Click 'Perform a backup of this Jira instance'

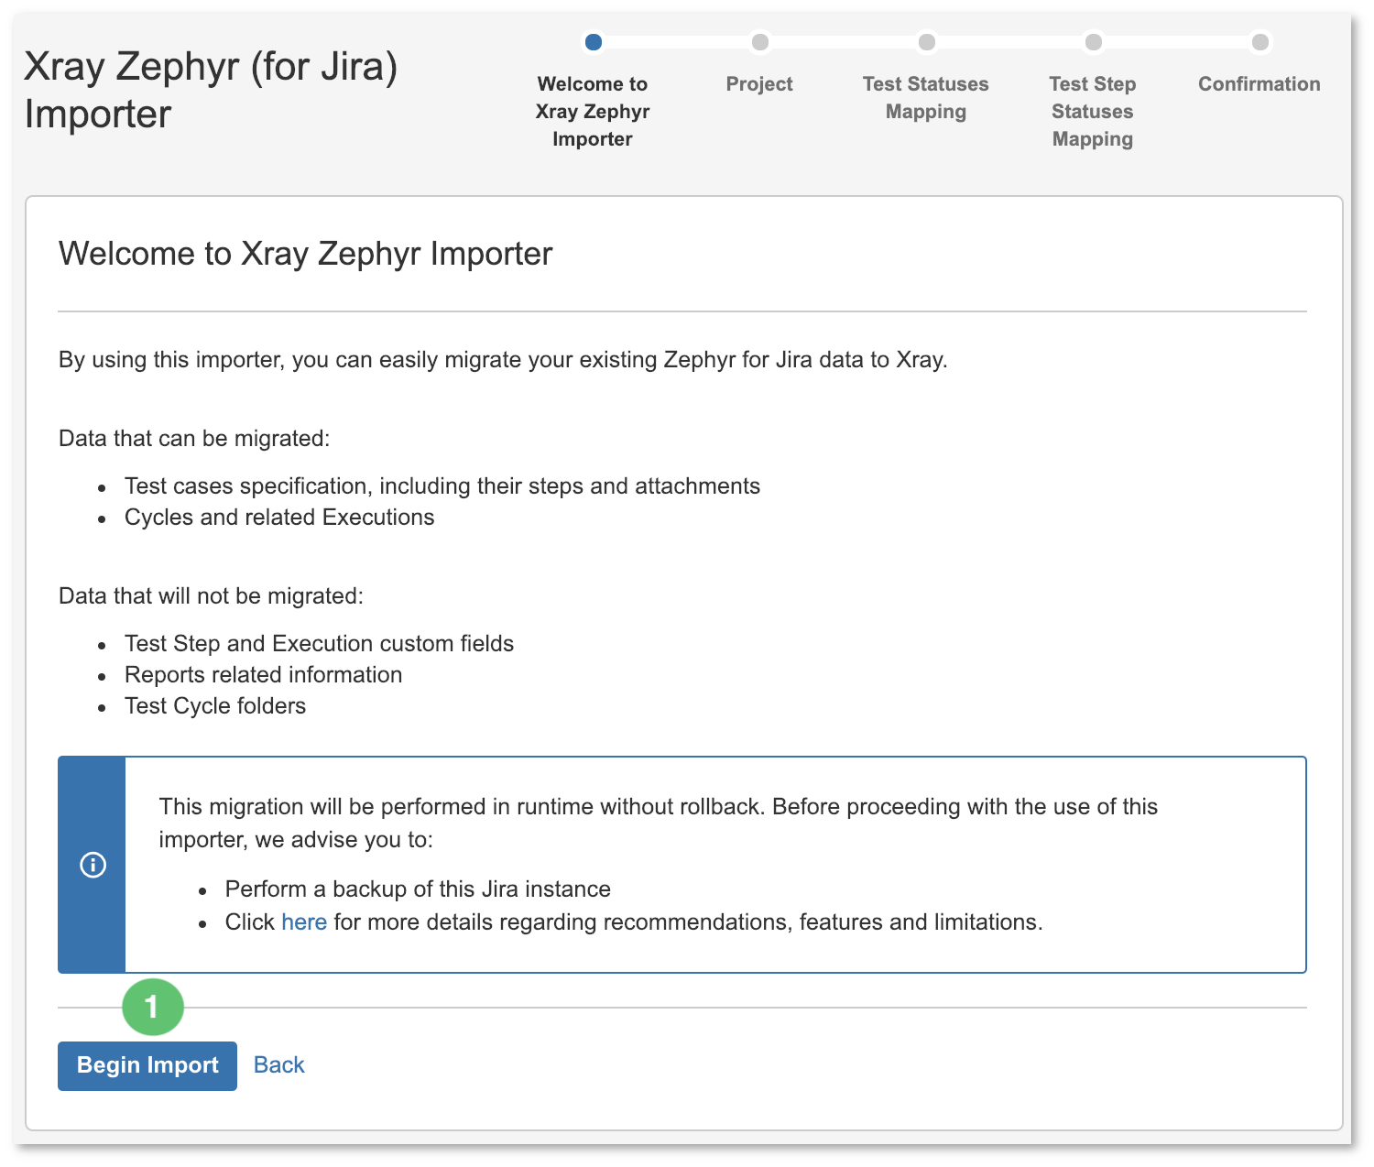[x=418, y=889]
